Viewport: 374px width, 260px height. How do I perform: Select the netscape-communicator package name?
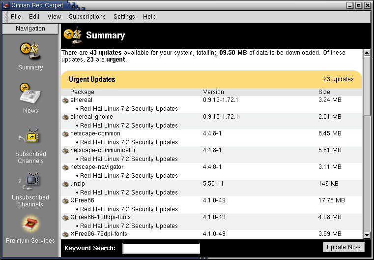[x=103, y=150]
